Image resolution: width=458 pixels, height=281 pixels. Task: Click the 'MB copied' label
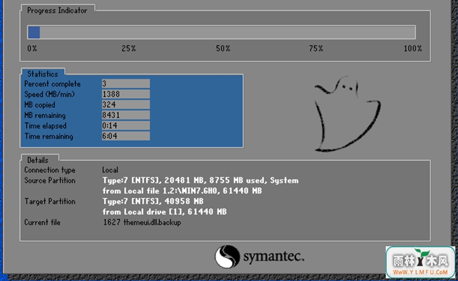[x=40, y=105]
